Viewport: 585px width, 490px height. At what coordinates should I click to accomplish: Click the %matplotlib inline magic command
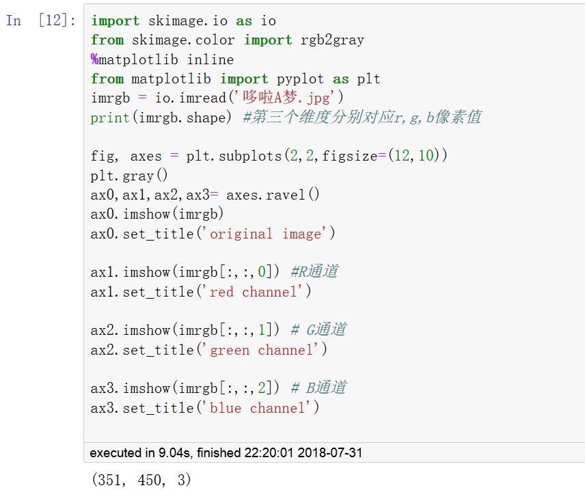pyautogui.click(x=162, y=59)
